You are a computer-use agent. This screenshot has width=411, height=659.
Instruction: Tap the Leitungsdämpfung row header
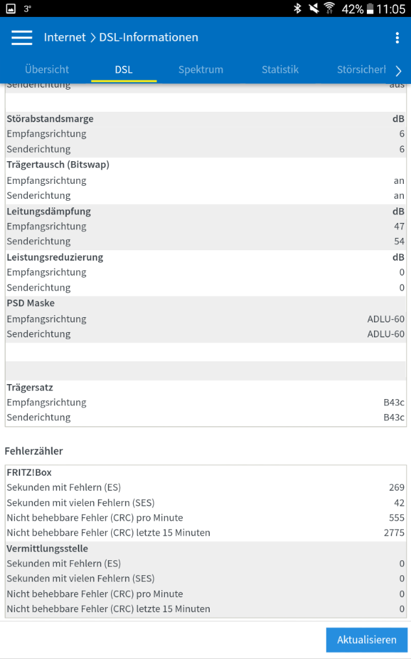pos(49,211)
